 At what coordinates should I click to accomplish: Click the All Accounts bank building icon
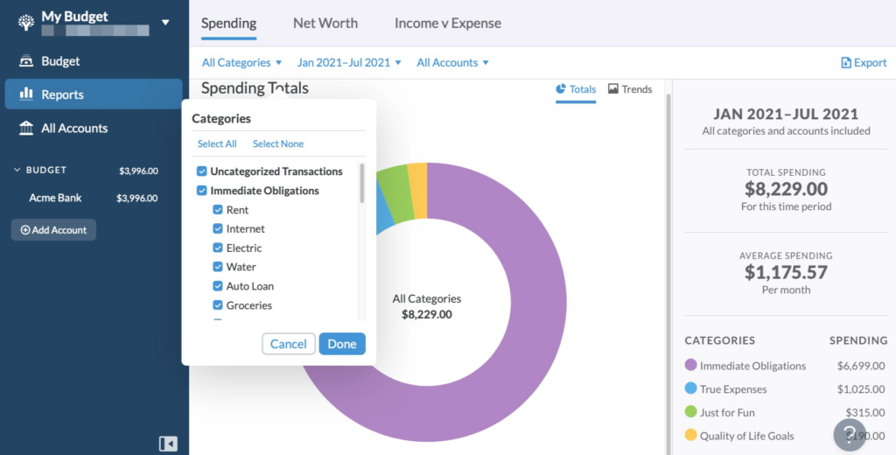point(25,128)
